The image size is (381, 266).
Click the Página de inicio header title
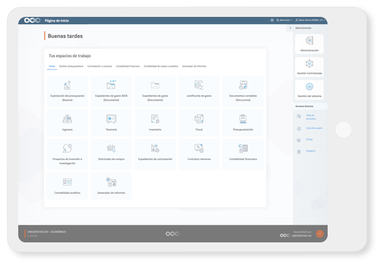57,21
